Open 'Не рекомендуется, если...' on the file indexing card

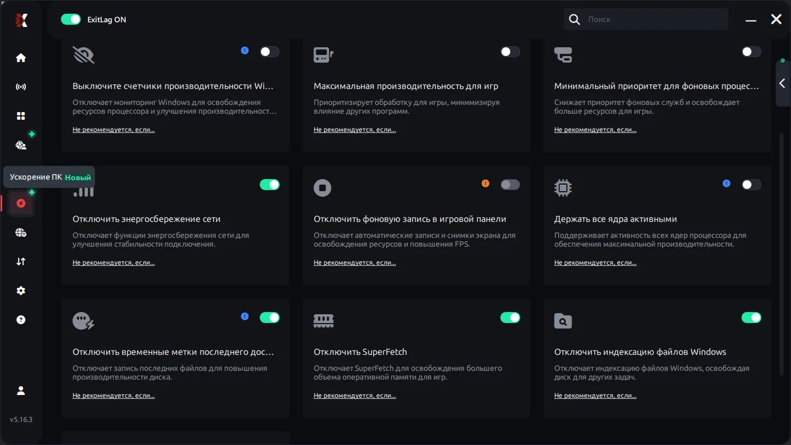coord(595,396)
